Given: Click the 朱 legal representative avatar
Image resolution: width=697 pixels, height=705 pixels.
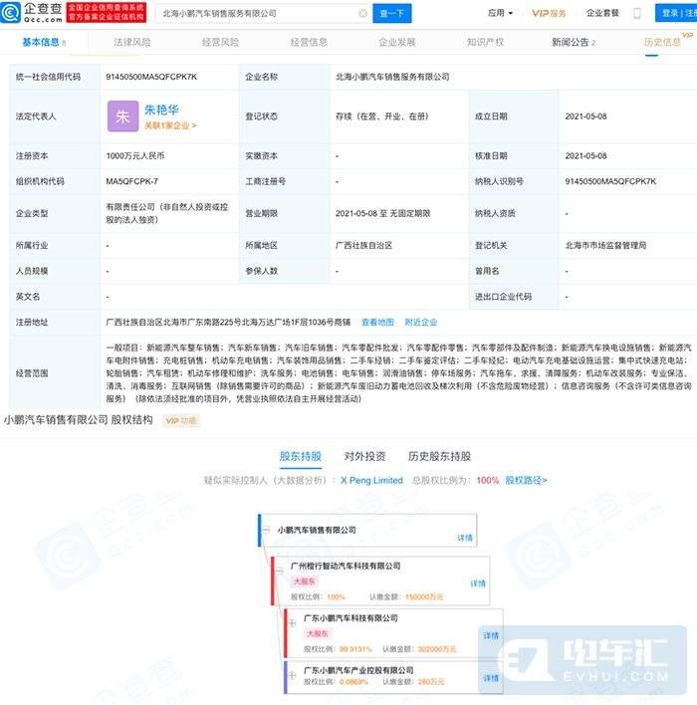Looking at the screenshot, I should (122, 117).
